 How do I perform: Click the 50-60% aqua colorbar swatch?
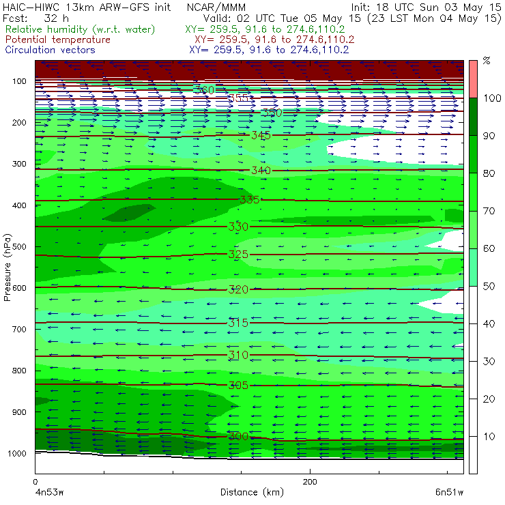[x=473, y=268]
